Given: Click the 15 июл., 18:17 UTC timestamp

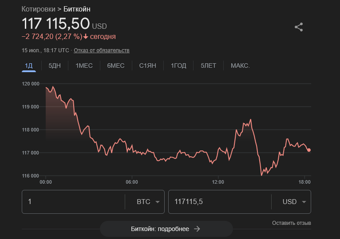Looking at the screenshot, I should point(45,50).
